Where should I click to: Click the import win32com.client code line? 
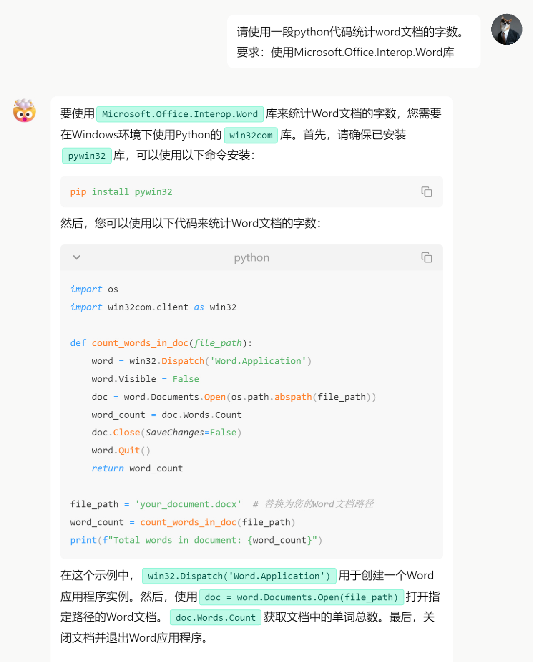point(153,307)
